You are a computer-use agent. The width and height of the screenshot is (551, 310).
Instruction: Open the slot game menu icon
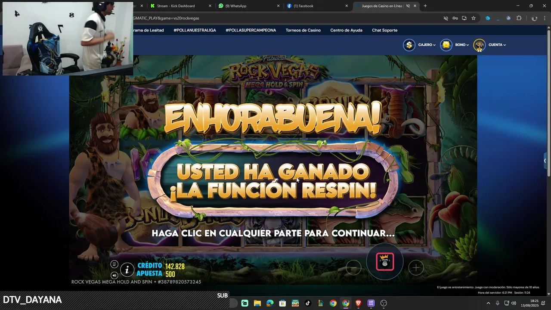[x=114, y=264]
